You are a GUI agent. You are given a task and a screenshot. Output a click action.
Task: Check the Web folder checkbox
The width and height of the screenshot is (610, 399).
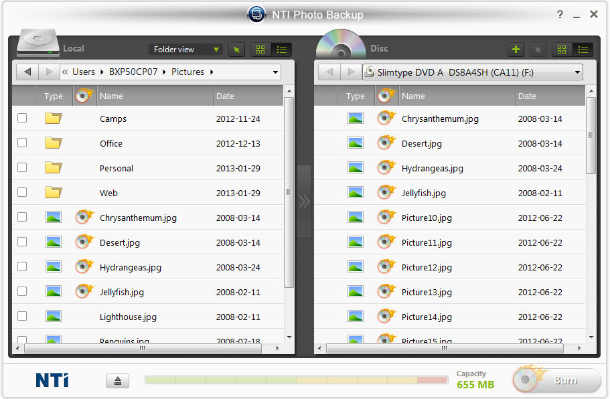[22, 192]
